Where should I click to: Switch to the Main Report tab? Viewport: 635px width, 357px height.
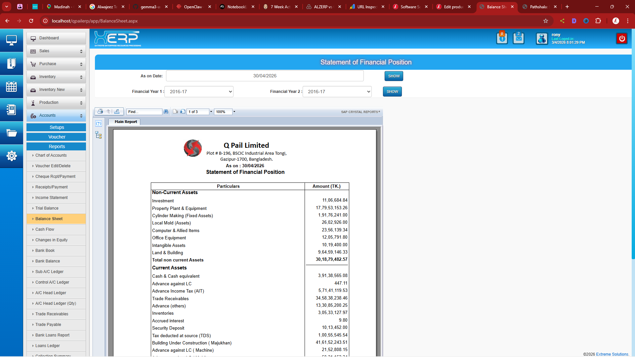[x=126, y=122]
